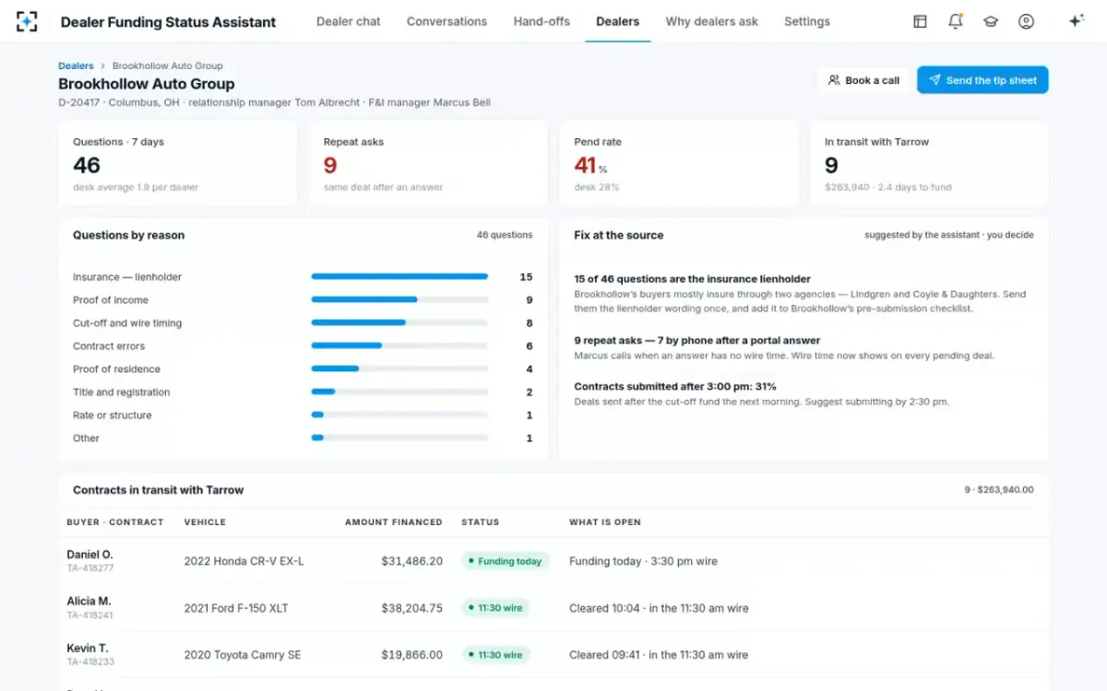
Task: Click 15 of 46 questions suggestion heading
Action: [x=692, y=279]
